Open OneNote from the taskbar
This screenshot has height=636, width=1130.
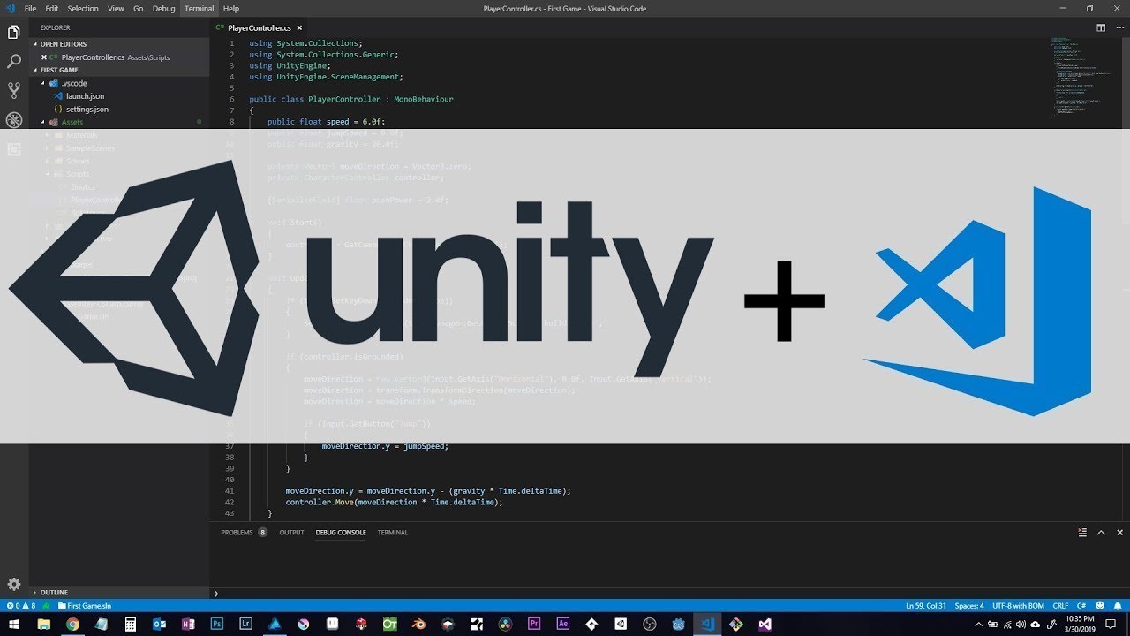(188, 624)
